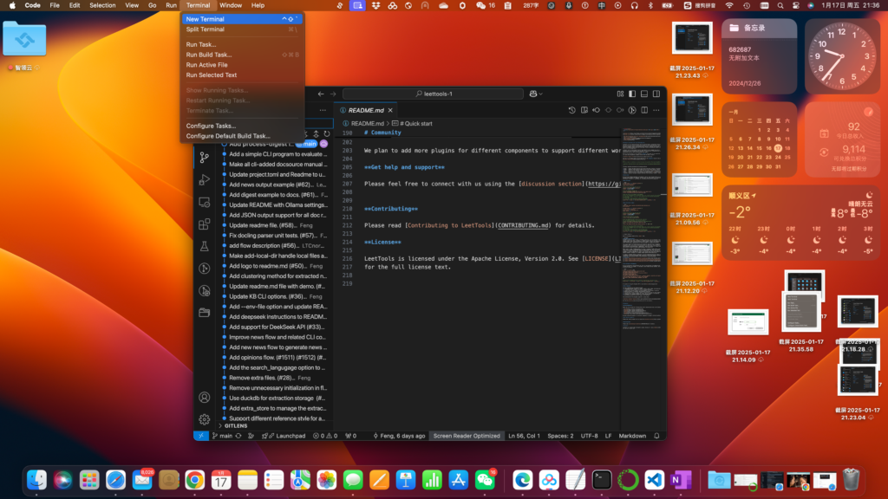Image resolution: width=888 pixels, height=499 pixels.
Task: Show Problems via errors and warnings count
Action: click(x=326, y=436)
